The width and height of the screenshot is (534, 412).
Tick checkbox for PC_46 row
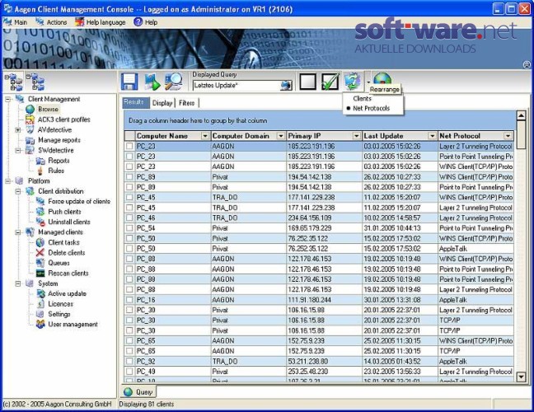129,218
